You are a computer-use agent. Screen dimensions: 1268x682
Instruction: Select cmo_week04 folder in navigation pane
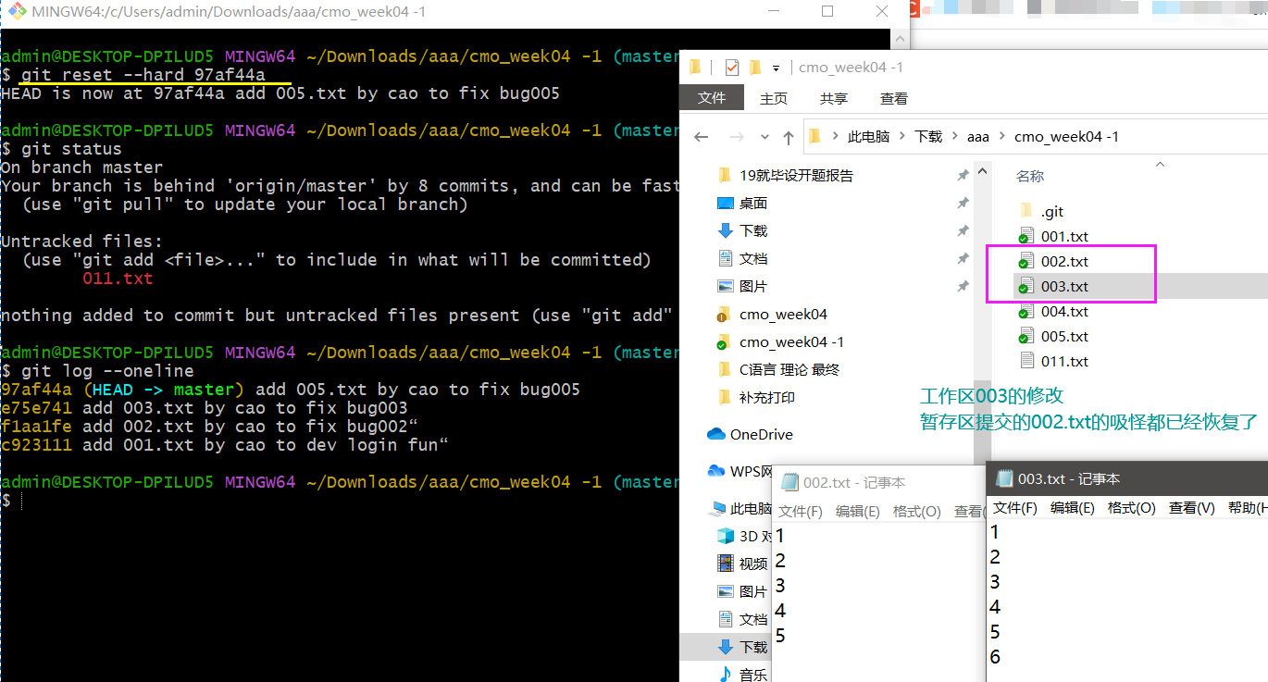pyautogui.click(x=783, y=314)
